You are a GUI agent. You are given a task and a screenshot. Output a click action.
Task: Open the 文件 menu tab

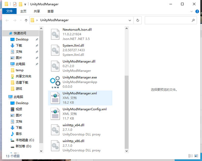pos(9,11)
